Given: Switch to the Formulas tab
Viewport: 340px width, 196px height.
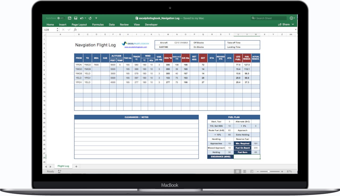Looking at the screenshot, I should [x=98, y=24].
